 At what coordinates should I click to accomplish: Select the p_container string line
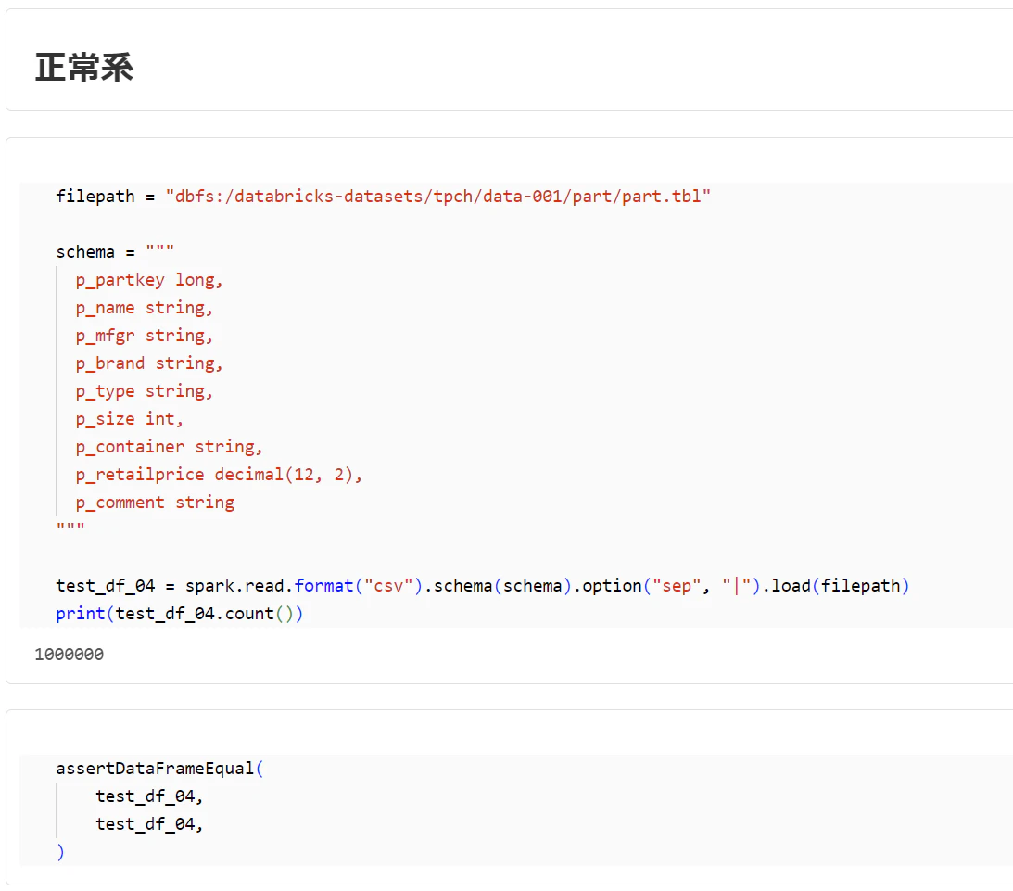click(169, 447)
